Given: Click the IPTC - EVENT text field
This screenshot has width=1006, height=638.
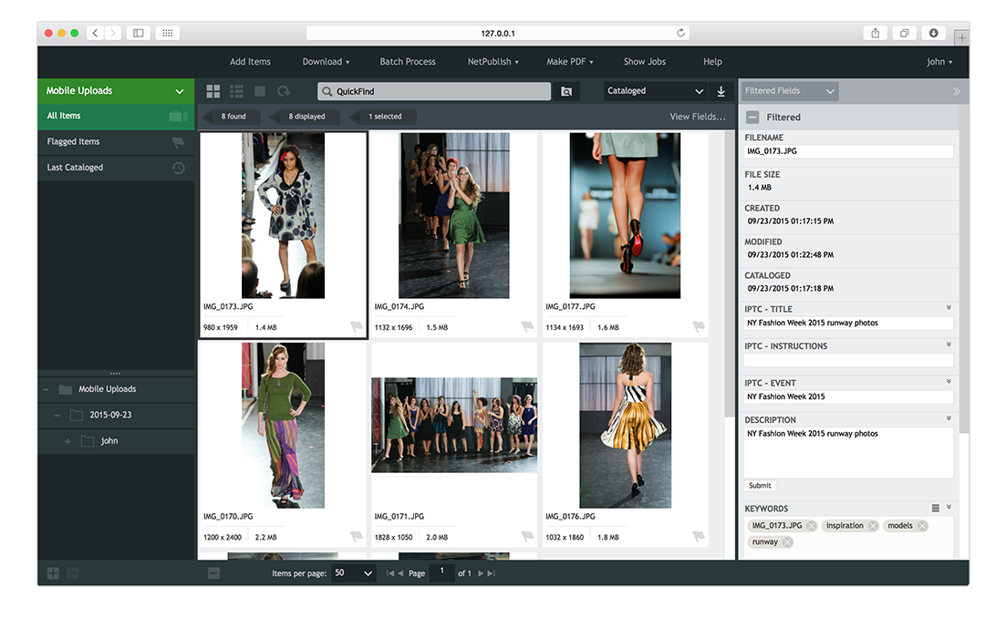Looking at the screenshot, I should tap(848, 396).
